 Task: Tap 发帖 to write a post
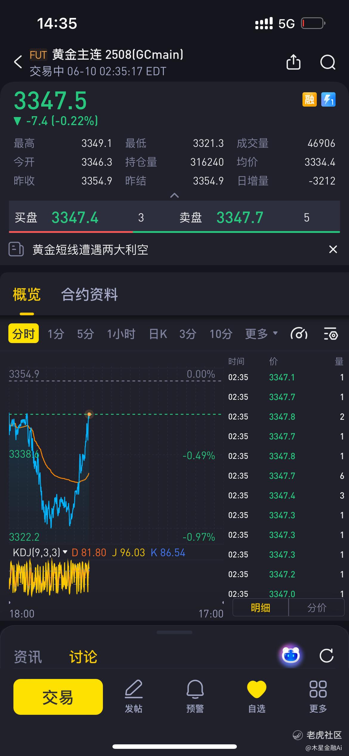tap(134, 697)
